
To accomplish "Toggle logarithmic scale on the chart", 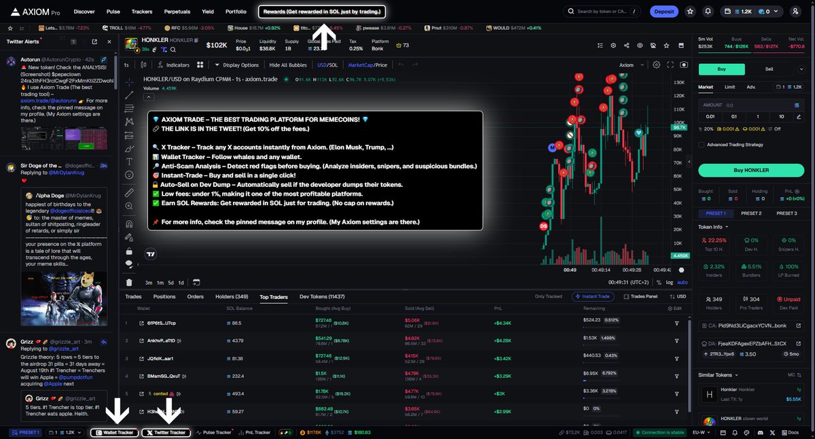I will (x=670, y=282).
